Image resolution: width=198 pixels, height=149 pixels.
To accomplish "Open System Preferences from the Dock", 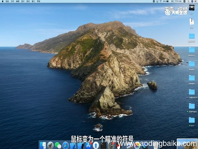I will pyautogui.click(x=111, y=145).
